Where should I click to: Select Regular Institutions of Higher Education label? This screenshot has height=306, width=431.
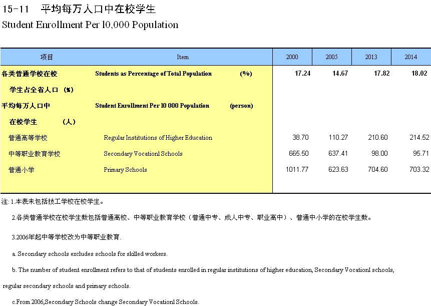tap(158, 138)
